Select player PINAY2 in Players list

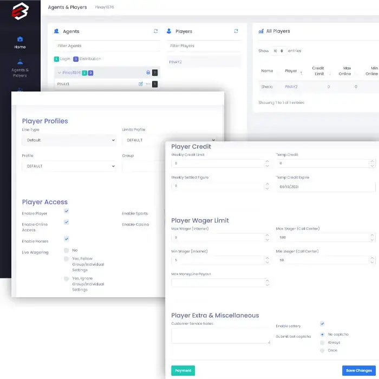point(204,62)
